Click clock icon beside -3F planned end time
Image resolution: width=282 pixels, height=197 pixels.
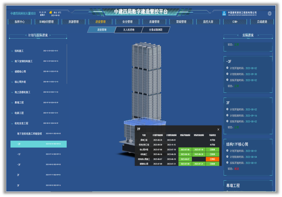coord(227,74)
